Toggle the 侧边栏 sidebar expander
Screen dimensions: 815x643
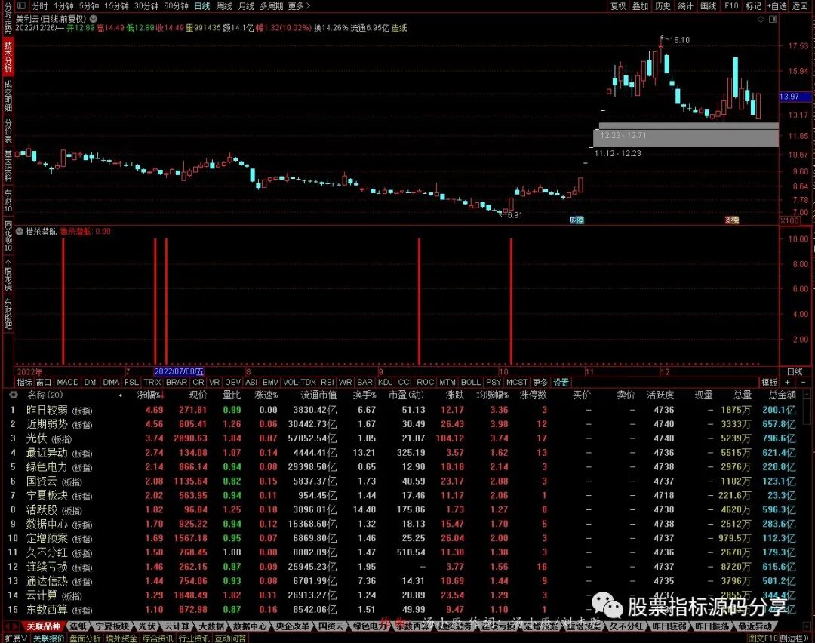click(x=795, y=638)
